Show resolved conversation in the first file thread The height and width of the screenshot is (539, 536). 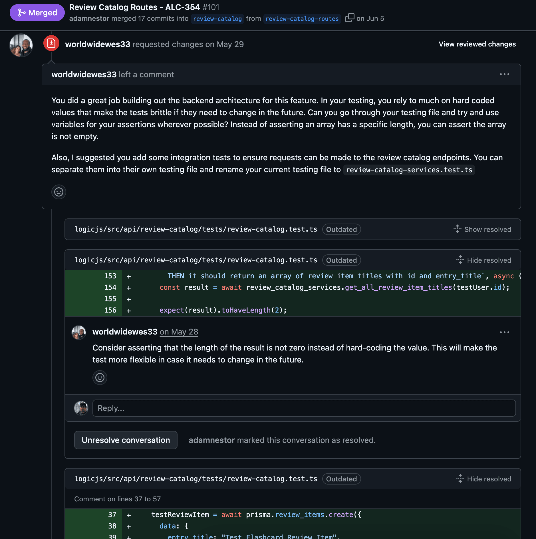(x=482, y=229)
